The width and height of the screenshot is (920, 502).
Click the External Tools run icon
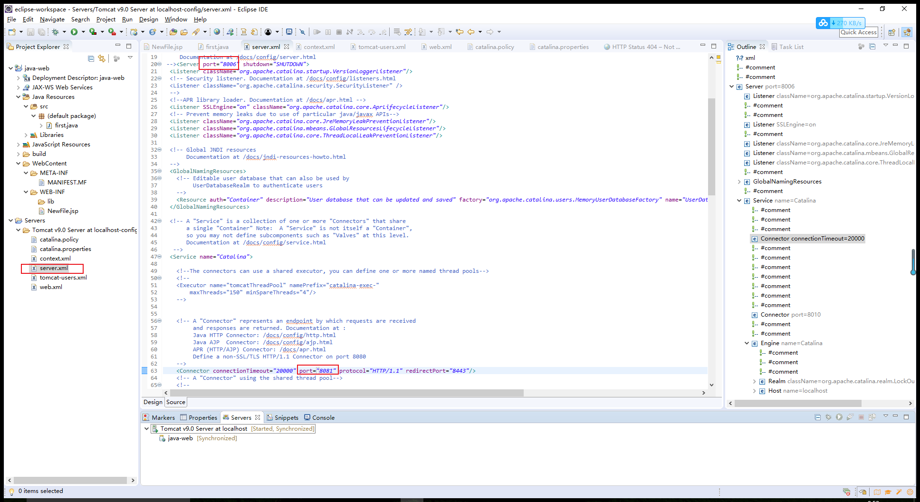click(x=112, y=32)
